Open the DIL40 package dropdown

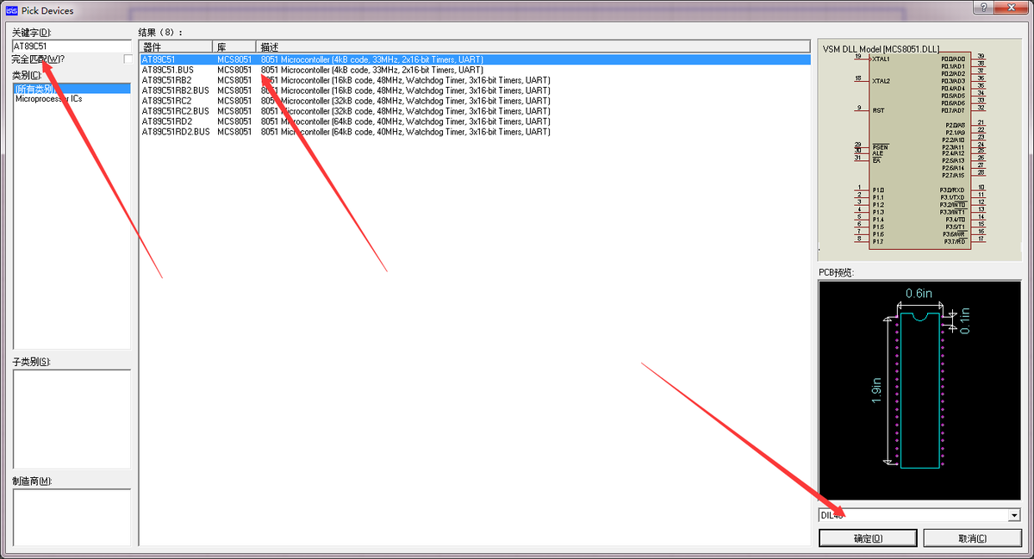tap(1013, 515)
